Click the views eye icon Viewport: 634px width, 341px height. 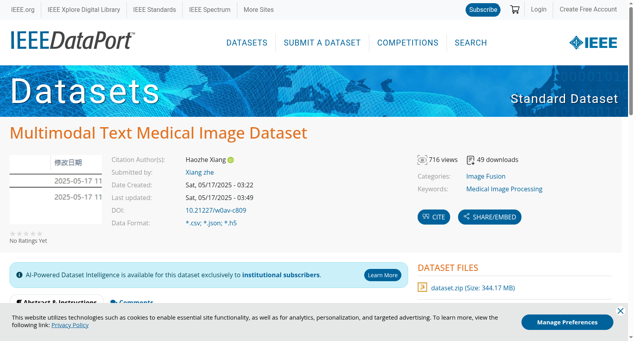click(x=422, y=160)
